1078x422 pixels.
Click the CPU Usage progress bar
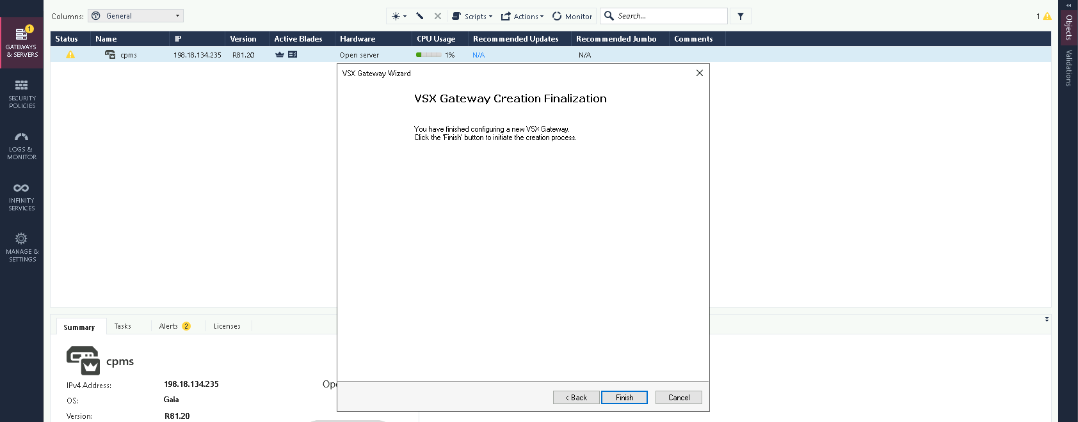pyautogui.click(x=428, y=55)
